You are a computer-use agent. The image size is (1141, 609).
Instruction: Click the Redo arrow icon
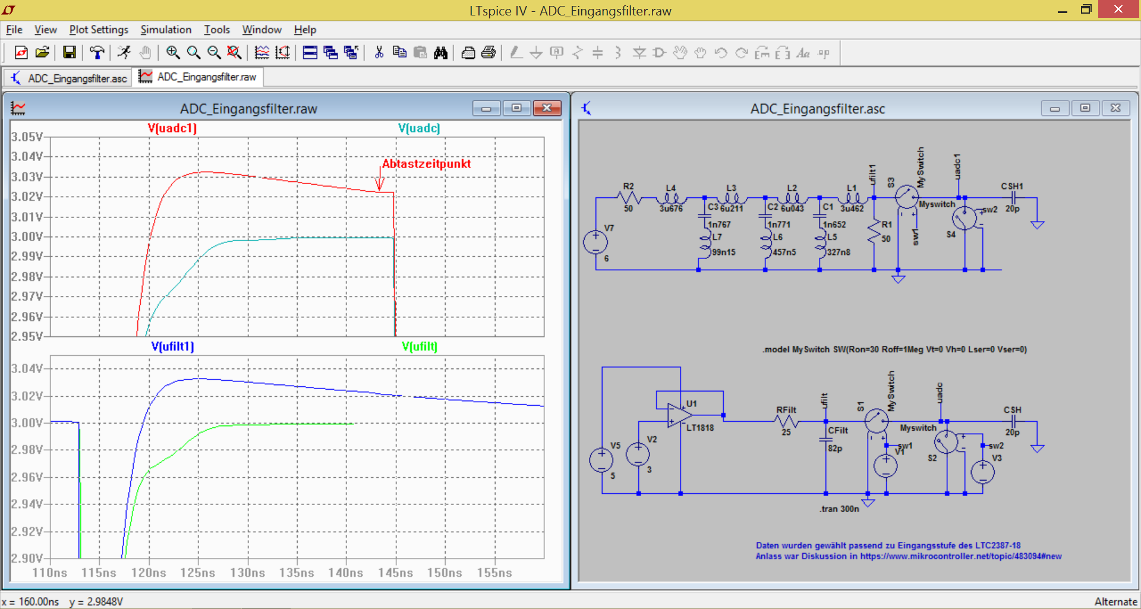point(742,53)
